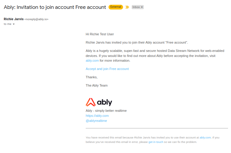The image size is (231, 153).
Task: Click the noreply@ably.io sender address
Action: click(36, 19)
